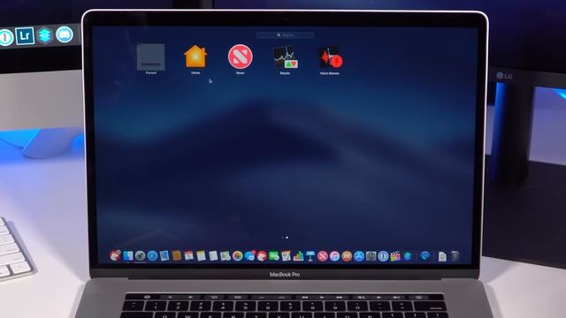Screen dimensions: 566x318
Task: Open the News app in Launchpad grid
Action: click(240, 57)
